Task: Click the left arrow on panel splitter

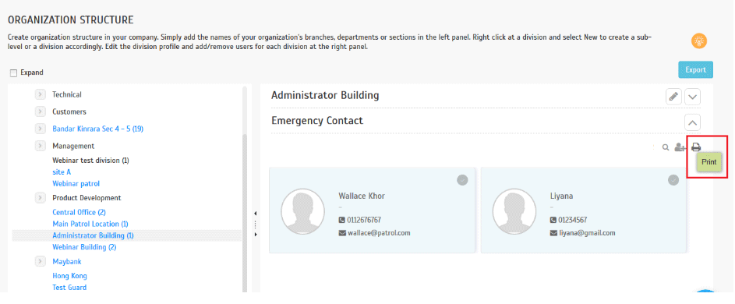Action: click(x=256, y=214)
